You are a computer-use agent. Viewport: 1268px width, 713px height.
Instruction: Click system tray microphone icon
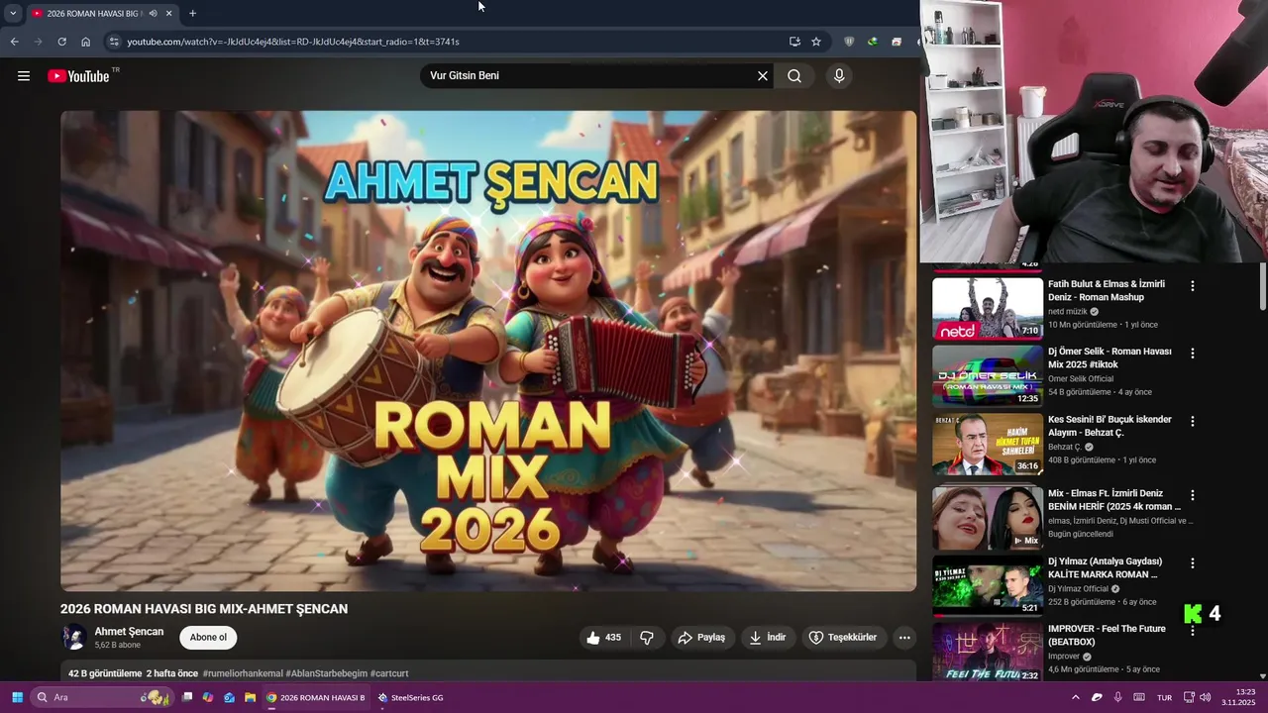click(x=1117, y=697)
